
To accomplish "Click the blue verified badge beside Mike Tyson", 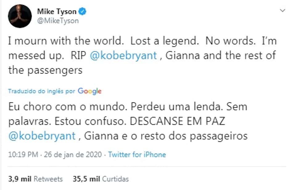I will click(x=82, y=12).
